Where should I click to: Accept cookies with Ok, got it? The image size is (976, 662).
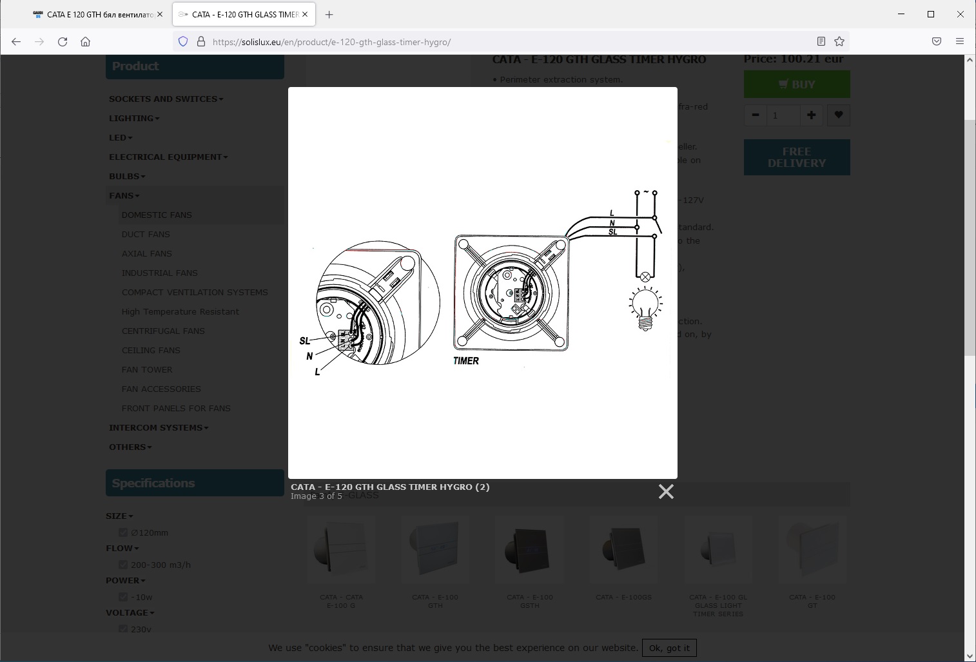(x=669, y=648)
